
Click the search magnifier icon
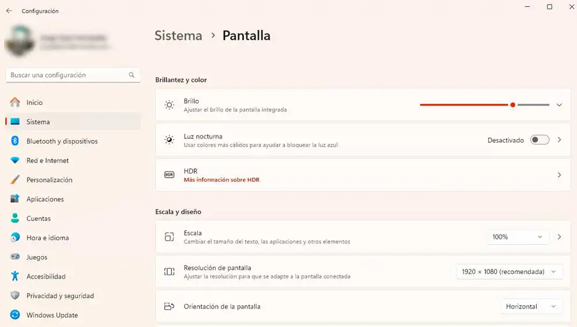point(132,75)
